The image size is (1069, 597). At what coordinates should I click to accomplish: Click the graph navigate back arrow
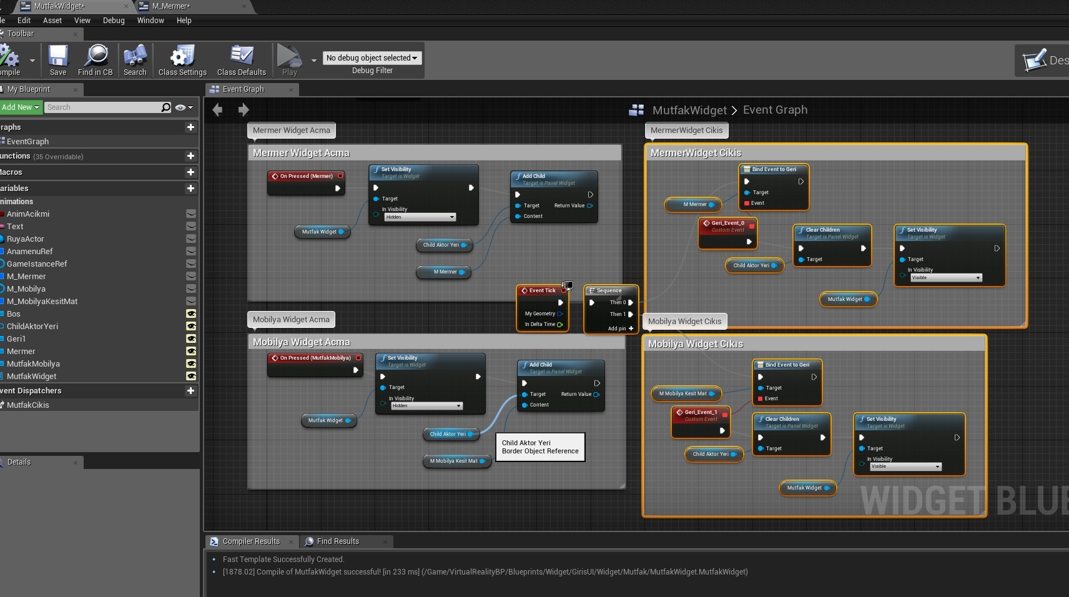[217, 110]
